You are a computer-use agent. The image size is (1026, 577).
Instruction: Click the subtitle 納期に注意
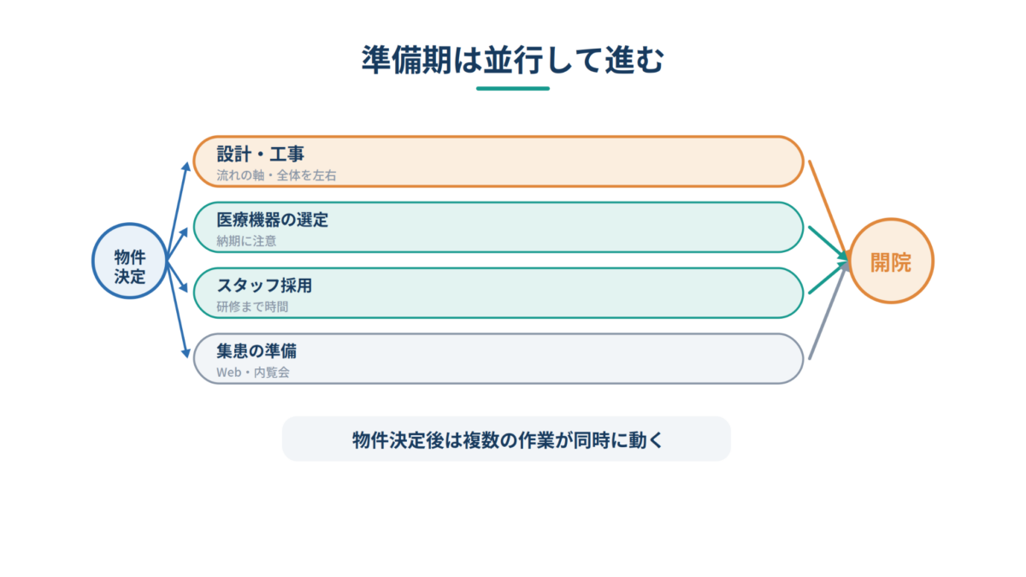246,241
